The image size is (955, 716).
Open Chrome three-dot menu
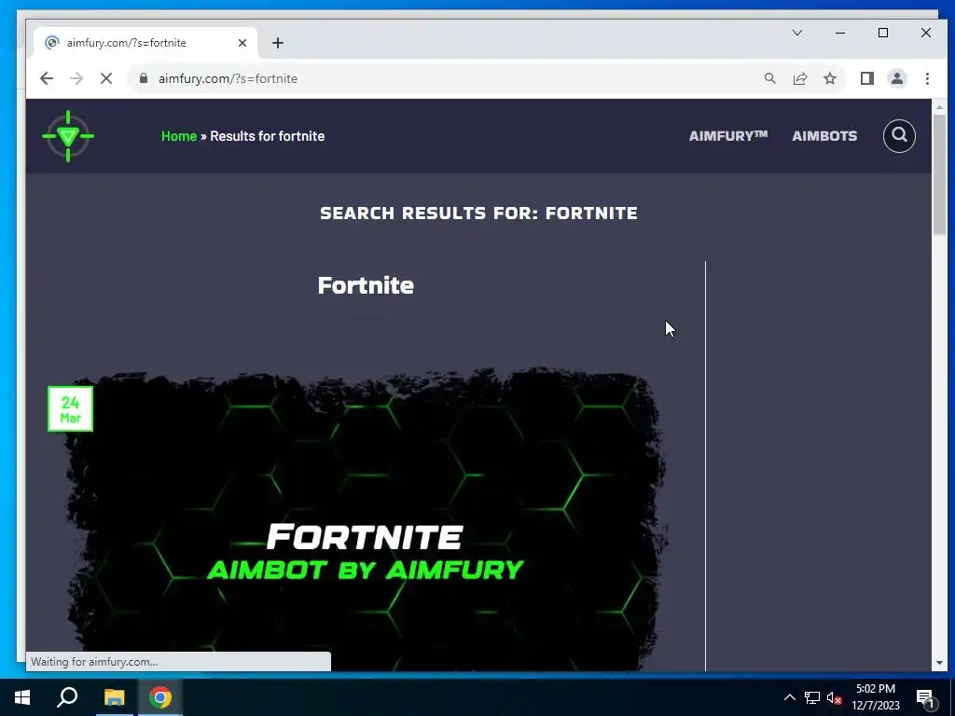tap(926, 78)
